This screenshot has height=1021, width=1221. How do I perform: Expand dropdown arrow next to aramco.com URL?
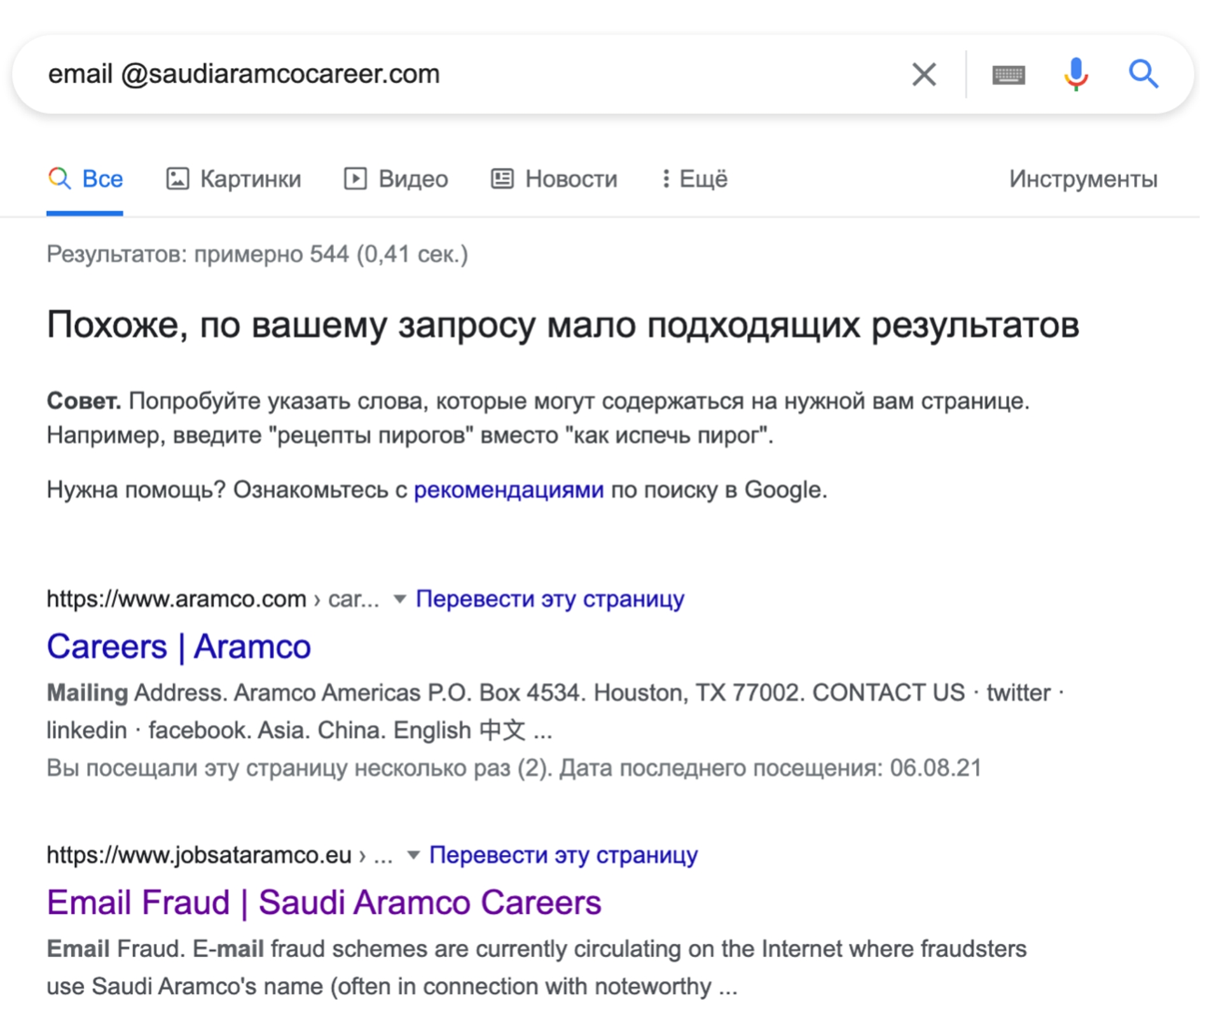pyautogui.click(x=399, y=599)
